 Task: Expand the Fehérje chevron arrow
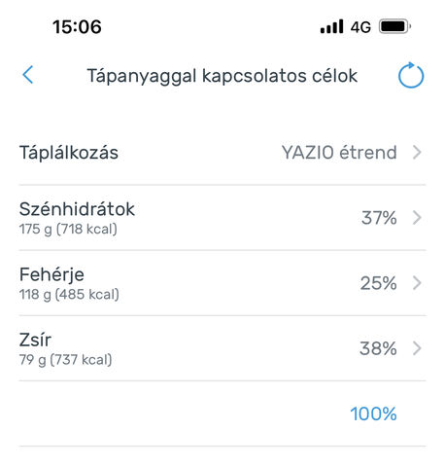[417, 283]
